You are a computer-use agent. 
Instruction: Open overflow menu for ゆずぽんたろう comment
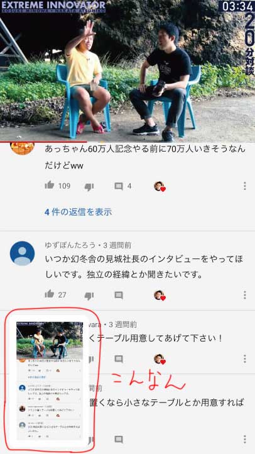[x=244, y=295]
